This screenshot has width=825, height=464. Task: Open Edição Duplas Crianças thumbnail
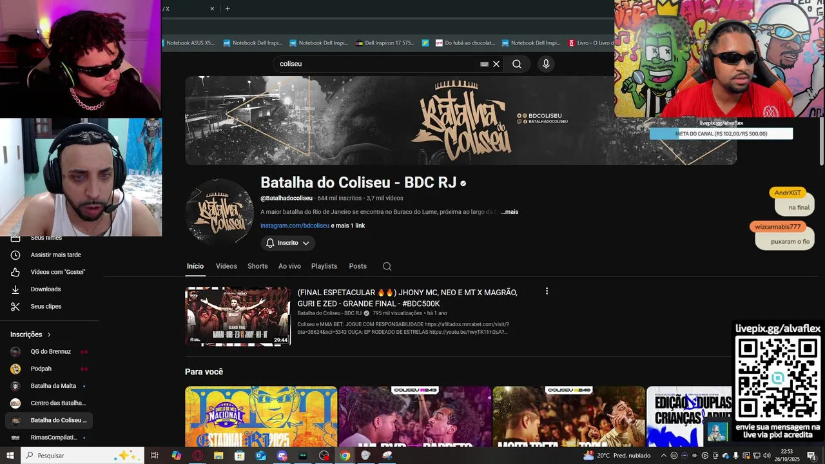(x=690, y=416)
